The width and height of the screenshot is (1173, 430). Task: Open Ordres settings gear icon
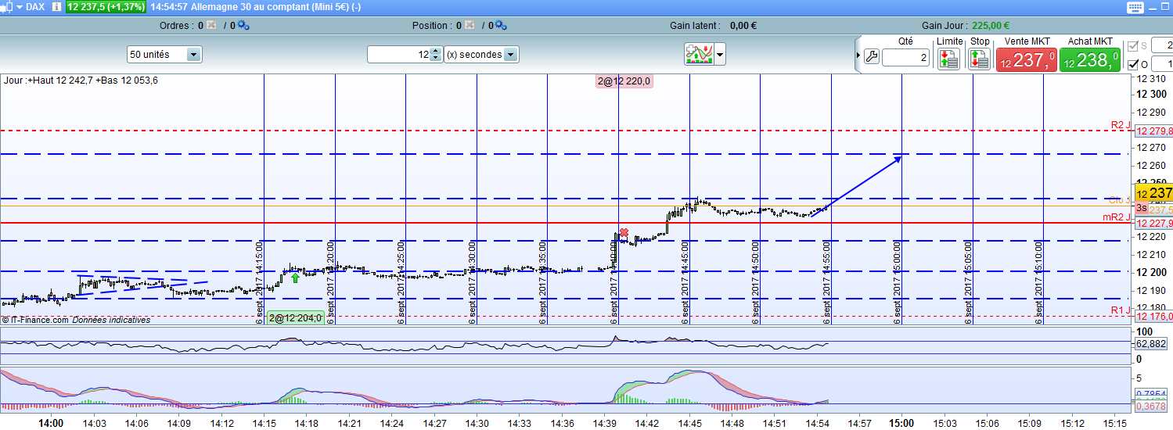[243, 26]
